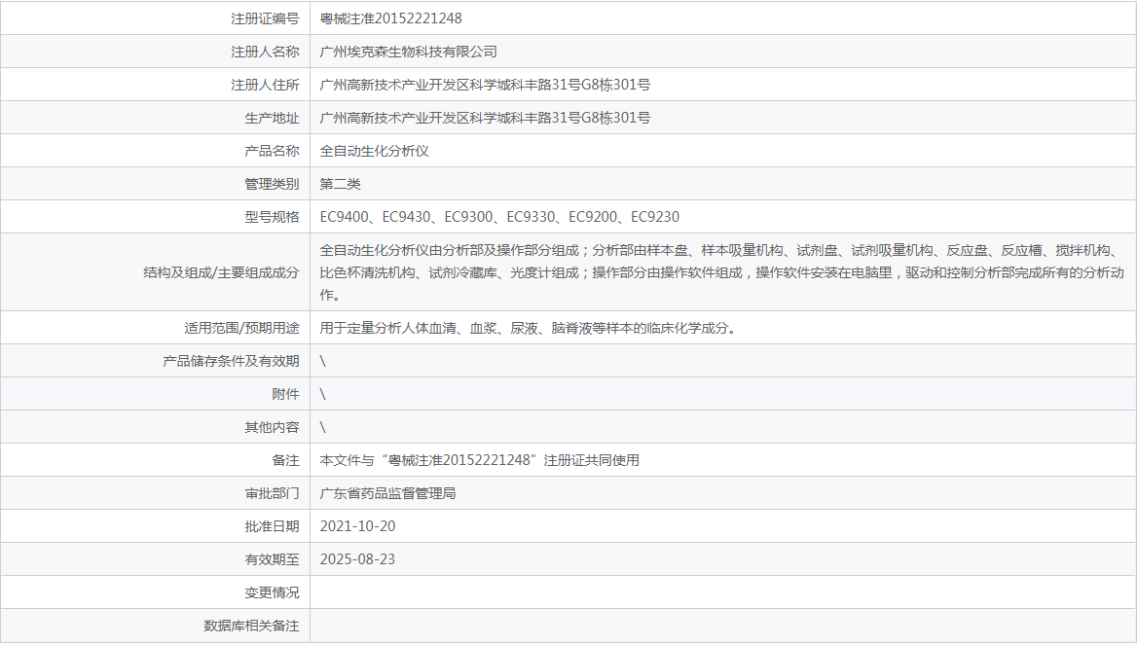Image resolution: width=1138 pixels, height=645 pixels.
Task: Select the label 注册证编号
Action: tap(265, 18)
